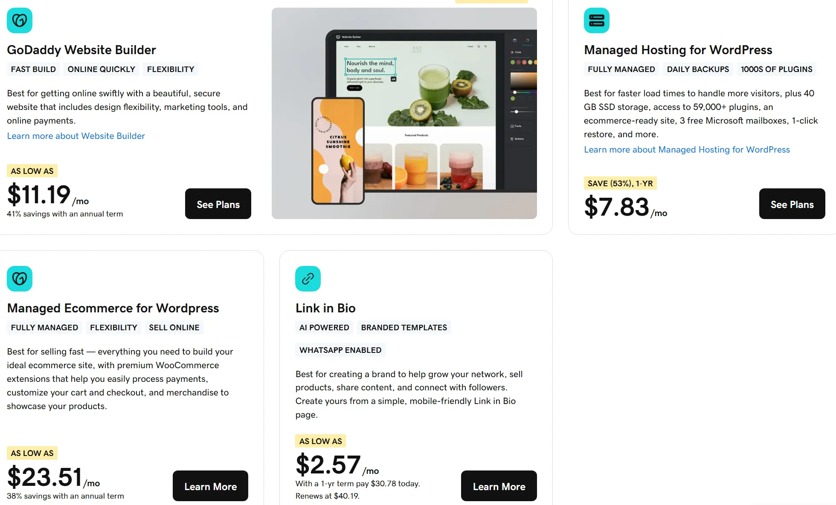Open See Plans for Managed Hosting WordPress
Screen dimensions: 836x505
tap(792, 204)
